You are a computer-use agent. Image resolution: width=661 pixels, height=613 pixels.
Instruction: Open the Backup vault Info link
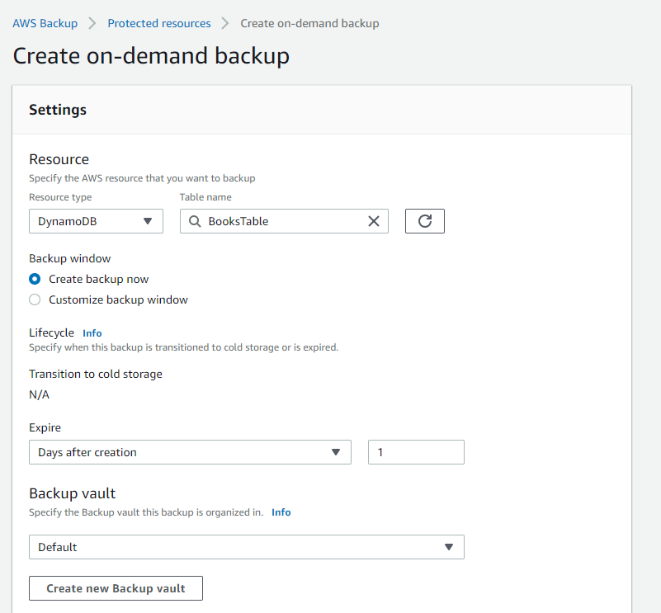281,512
